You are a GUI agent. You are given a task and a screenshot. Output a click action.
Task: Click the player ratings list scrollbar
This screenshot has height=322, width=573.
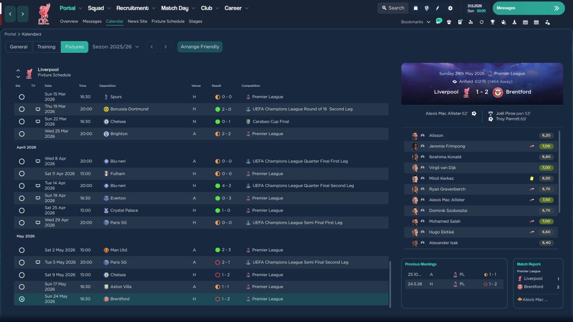560,172
